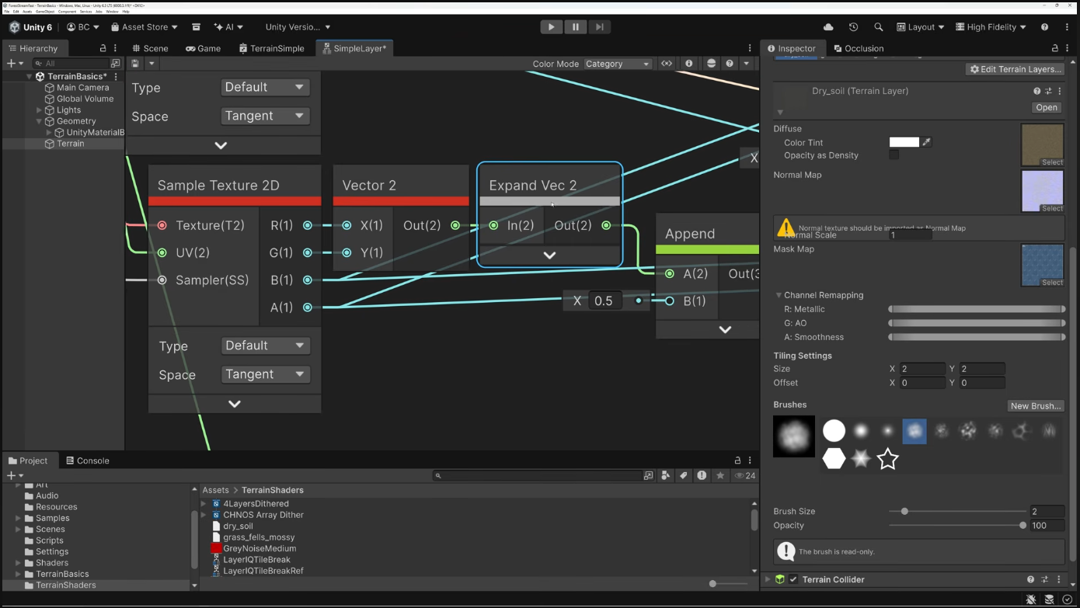Toggle the Opacity as Density checkbox
Image resolution: width=1080 pixels, height=608 pixels.
(894, 155)
